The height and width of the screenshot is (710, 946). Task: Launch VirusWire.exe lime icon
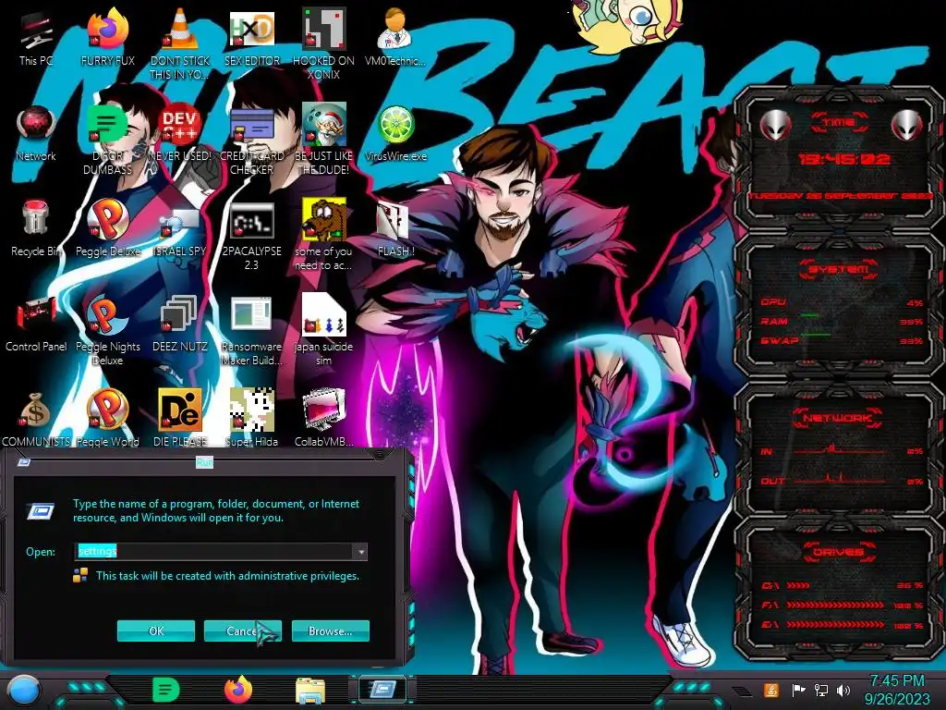click(x=395, y=133)
